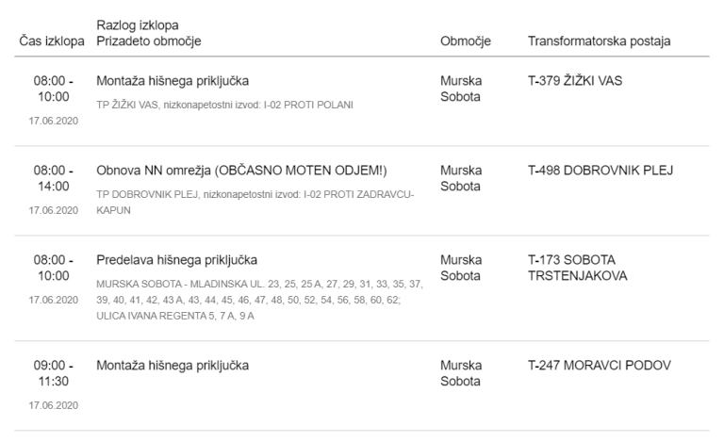Click 'TP DOBROVNIK PLEJ' affected area details
724x442 pixels.
[255, 203]
